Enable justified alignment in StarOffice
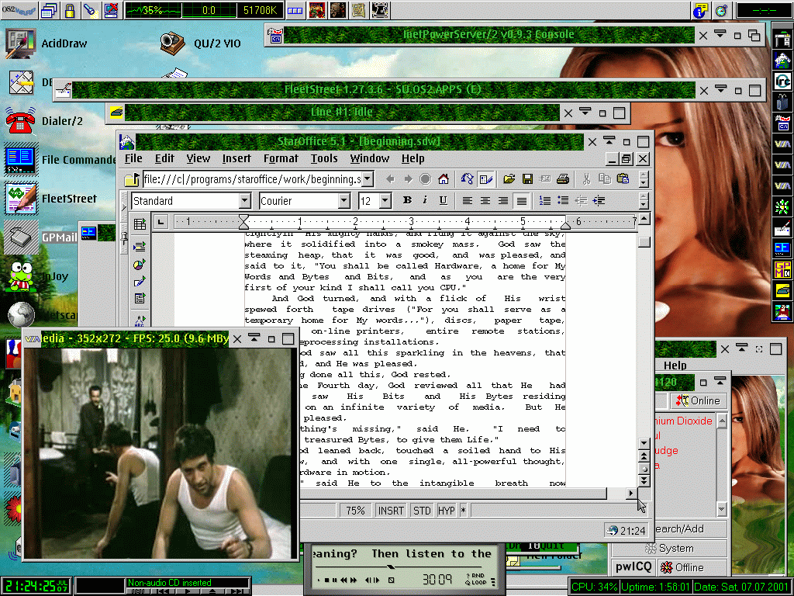794x596 pixels. (x=521, y=201)
